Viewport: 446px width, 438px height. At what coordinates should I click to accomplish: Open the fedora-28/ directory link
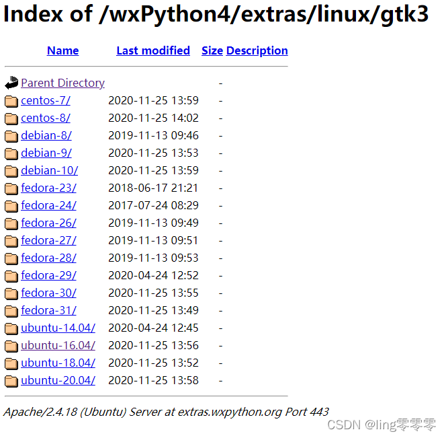[48, 258]
